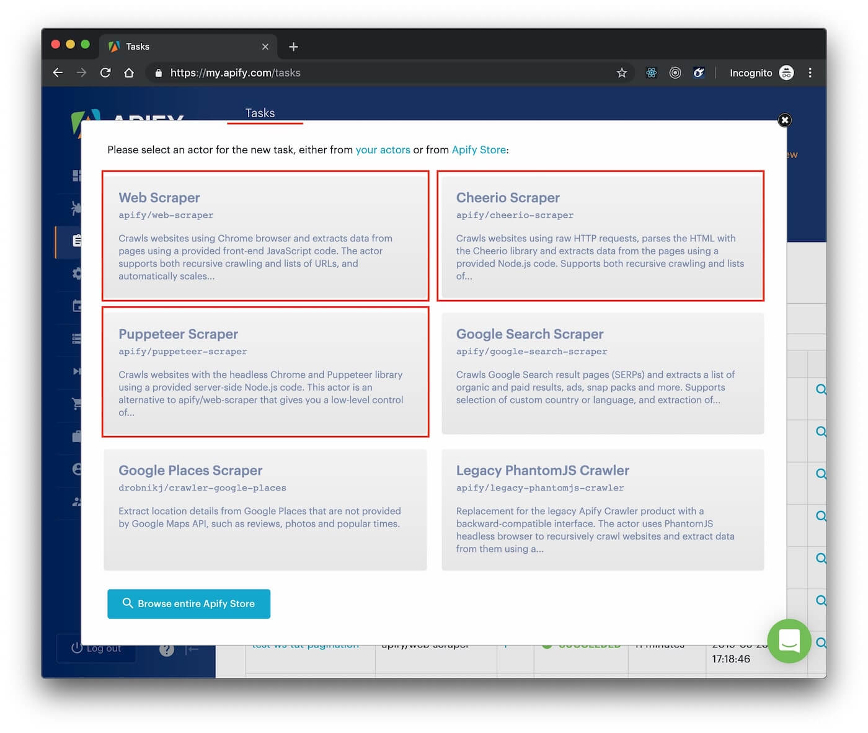Screen dimensions: 868x733
Task: Open the green Intercom chat bubble
Action: click(x=789, y=641)
